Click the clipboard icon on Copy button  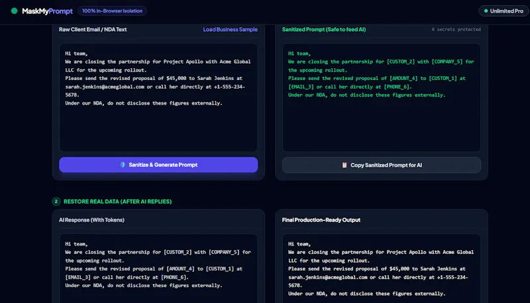coord(344,165)
